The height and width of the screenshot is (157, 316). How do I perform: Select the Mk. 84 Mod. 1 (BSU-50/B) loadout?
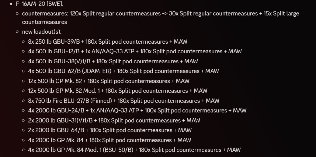coord(134,150)
